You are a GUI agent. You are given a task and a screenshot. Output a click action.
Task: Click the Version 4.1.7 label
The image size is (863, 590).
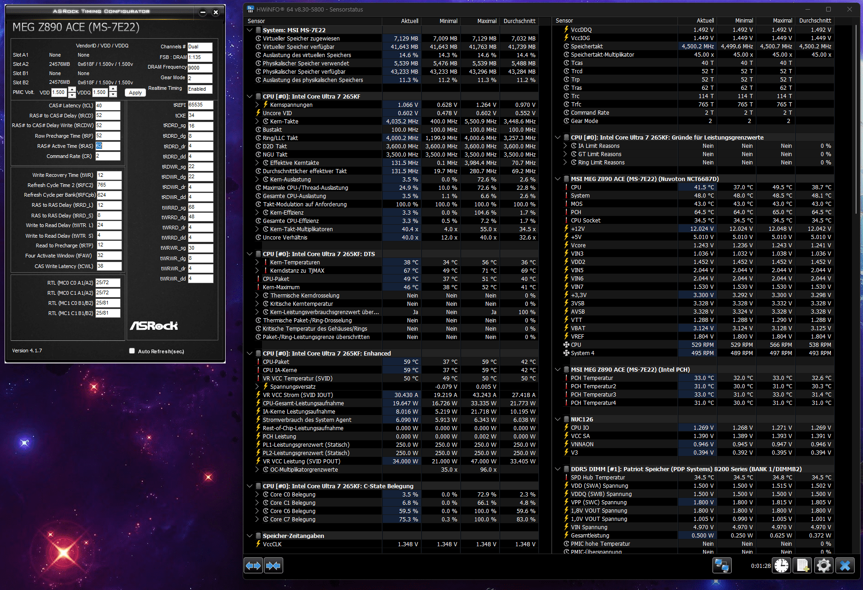27,350
